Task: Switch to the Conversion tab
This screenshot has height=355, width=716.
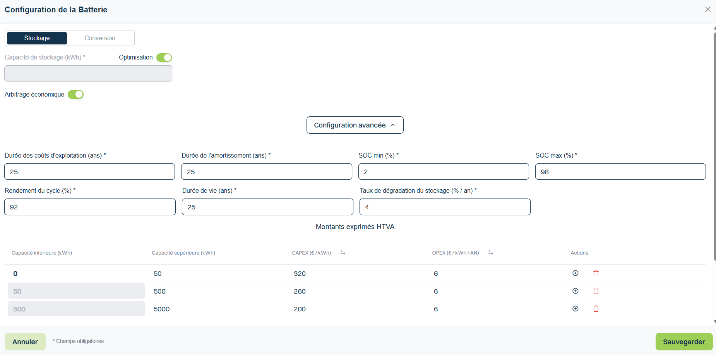Action: (x=100, y=38)
